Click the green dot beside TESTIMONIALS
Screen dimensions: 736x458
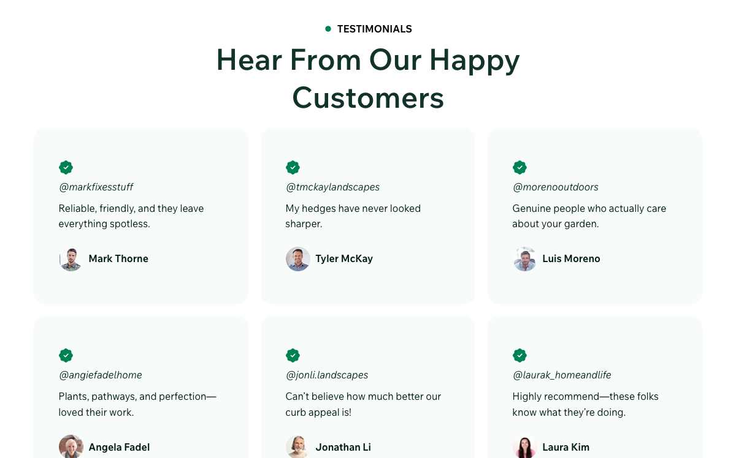[328, 29]
